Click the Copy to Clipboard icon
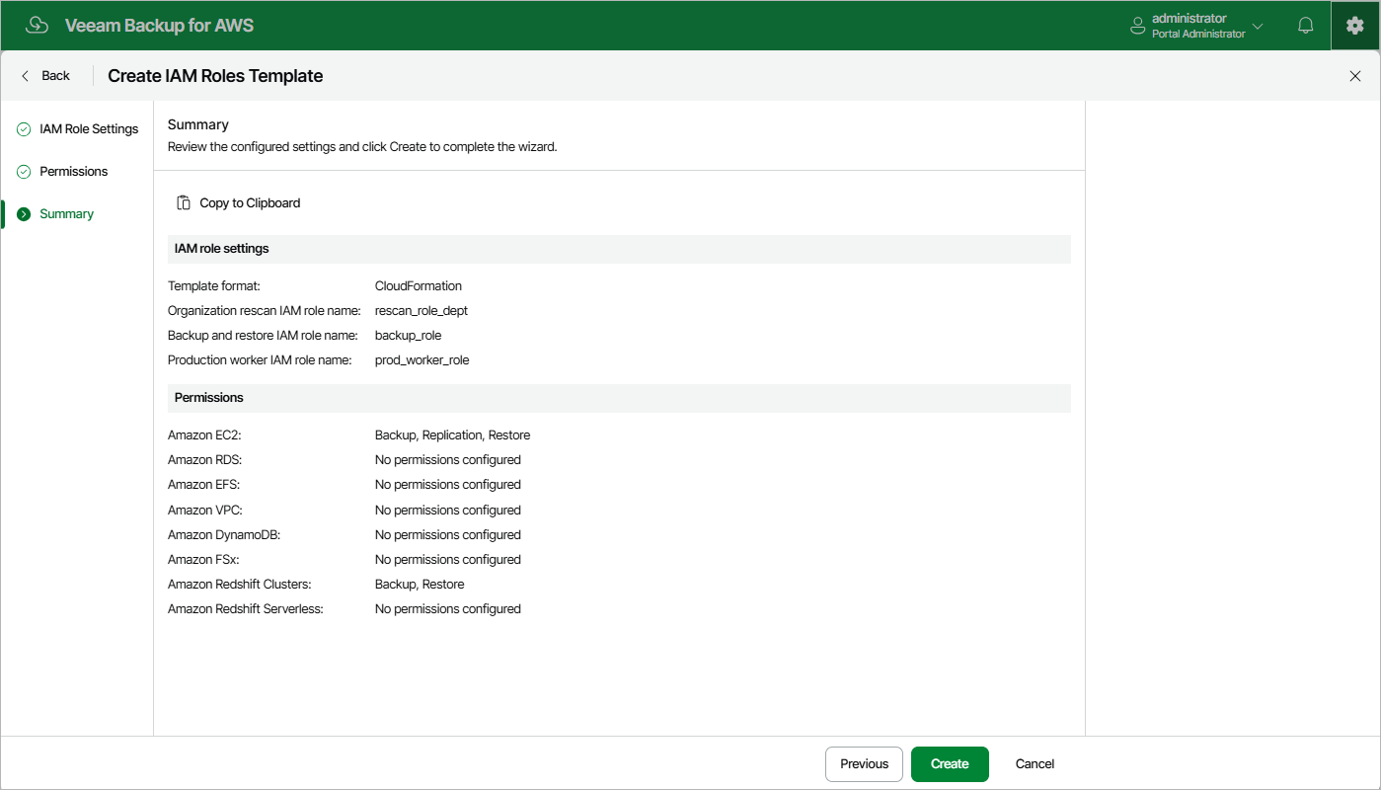This screenshot has height=790, width=1381. pos(184,202)
